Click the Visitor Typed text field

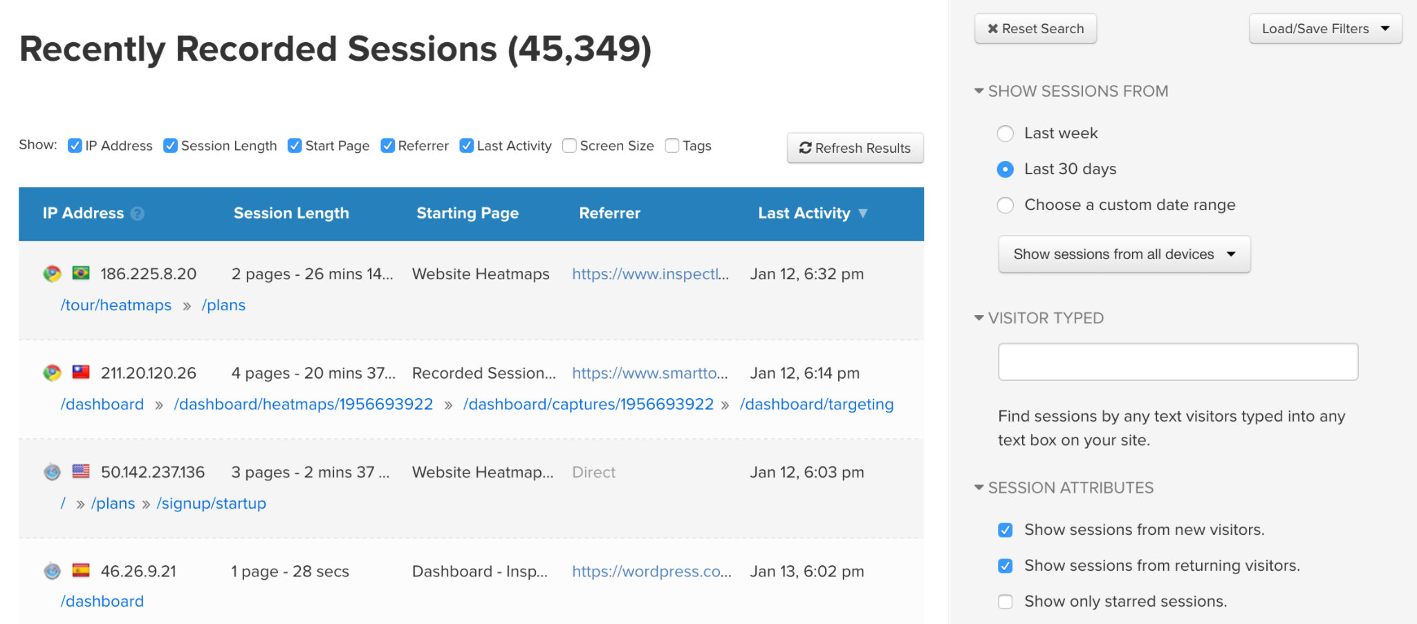tap(1178, 361)
